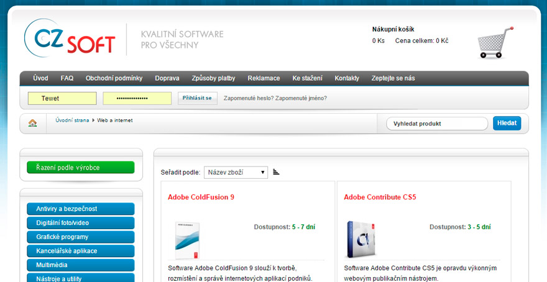Screen dimensions: 547x282
Task: Toggle sort direction icon next to dropdown
Action: pyautogui.click(x=276, y=172)
